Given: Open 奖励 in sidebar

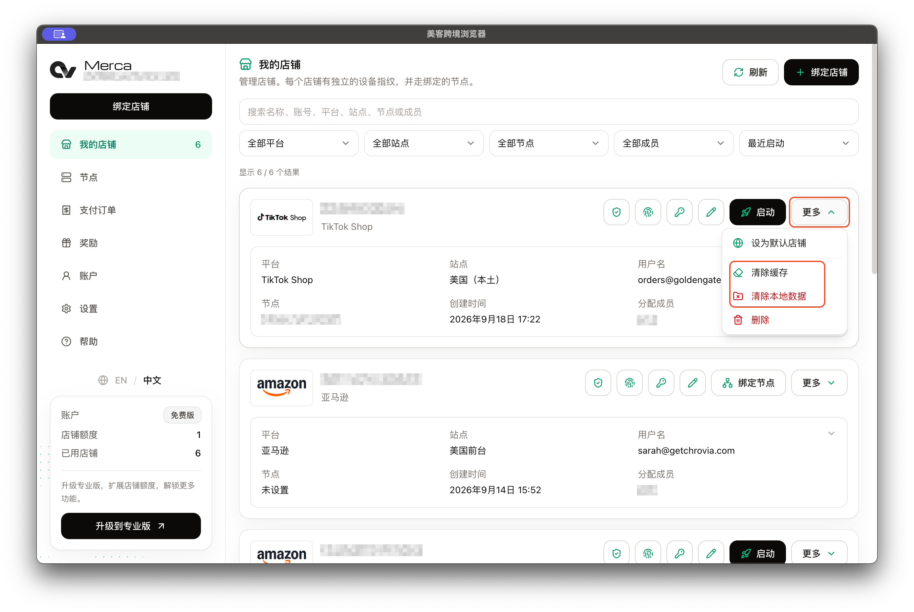Looking at the screenshot, I should pyautogui.click(x=131, y=243).
